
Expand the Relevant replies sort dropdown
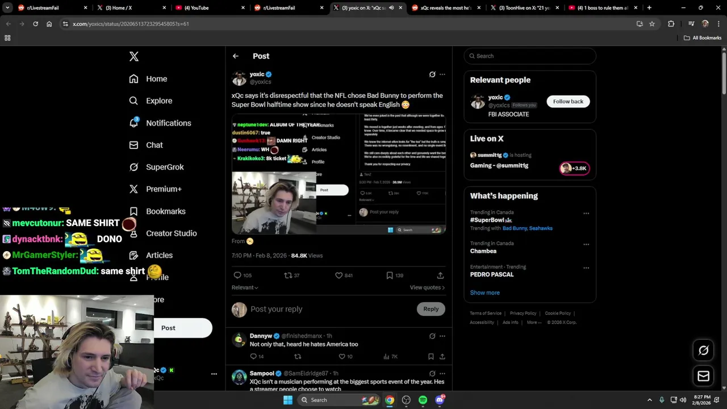coord(245,287)
